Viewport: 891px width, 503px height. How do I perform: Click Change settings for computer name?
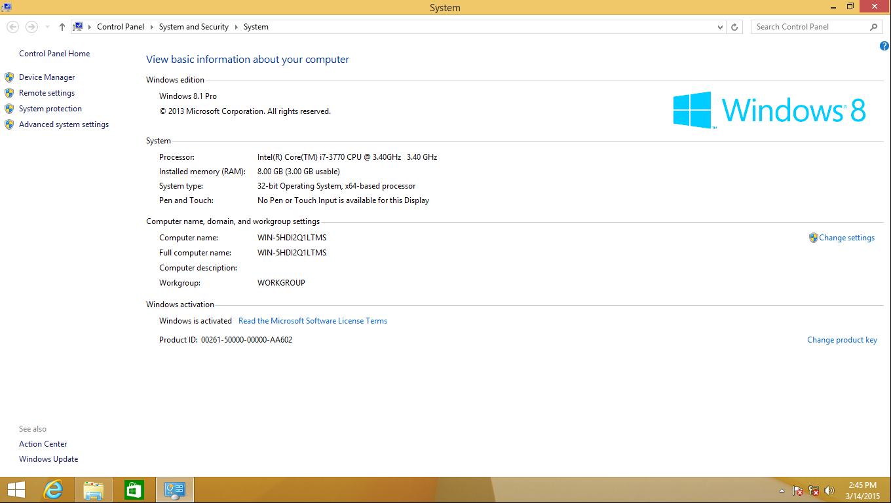(x=846, y=238)
